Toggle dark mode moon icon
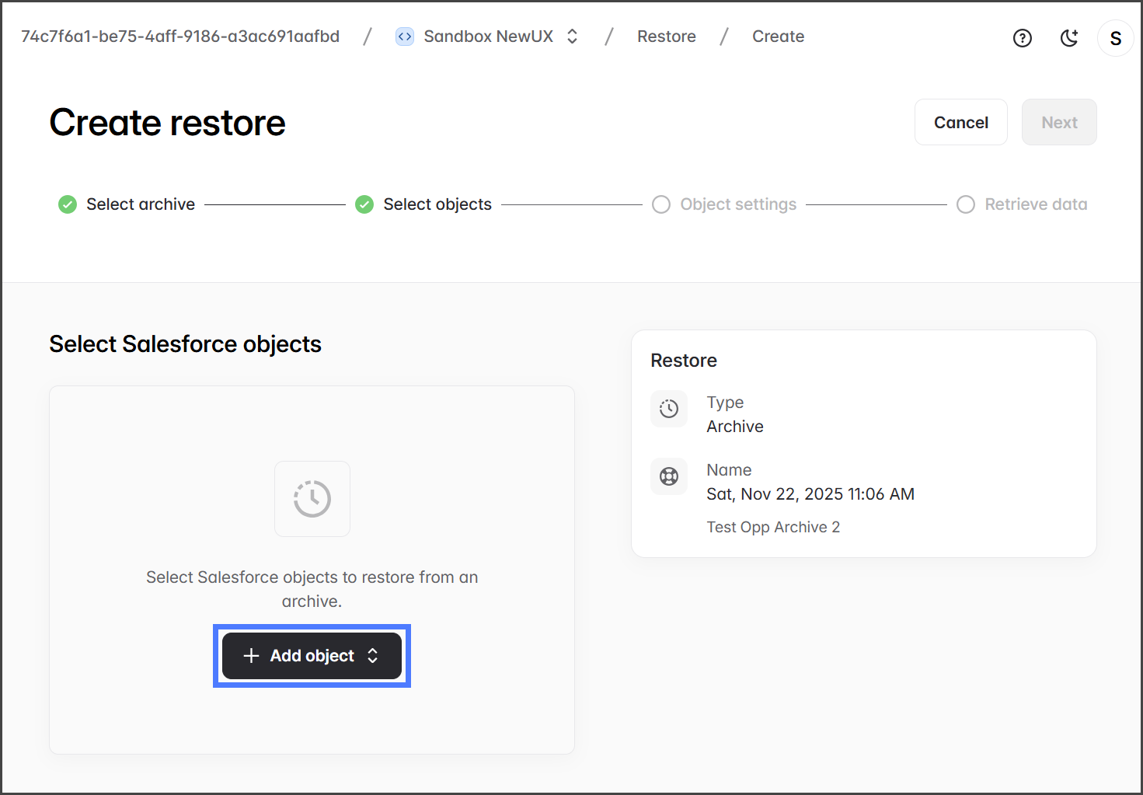 coord(1069,38)
